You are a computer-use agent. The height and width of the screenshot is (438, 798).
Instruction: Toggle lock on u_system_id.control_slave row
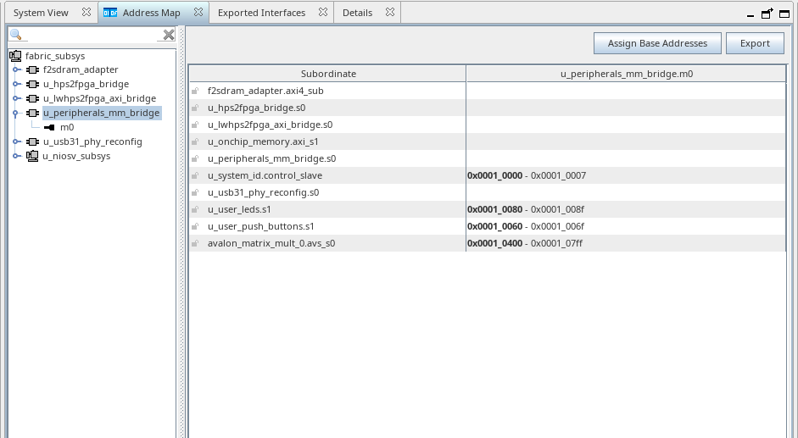pyautogui.click(x=195, y=175)
